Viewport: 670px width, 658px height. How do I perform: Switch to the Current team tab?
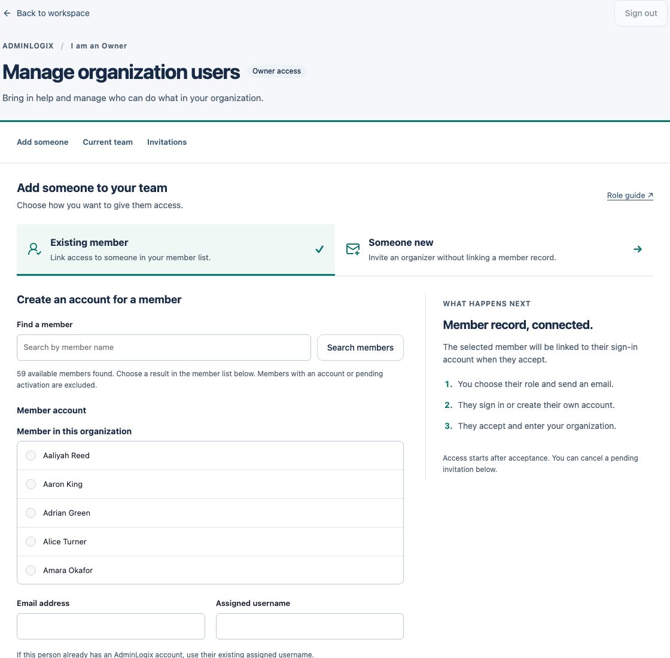click(108, 142)
